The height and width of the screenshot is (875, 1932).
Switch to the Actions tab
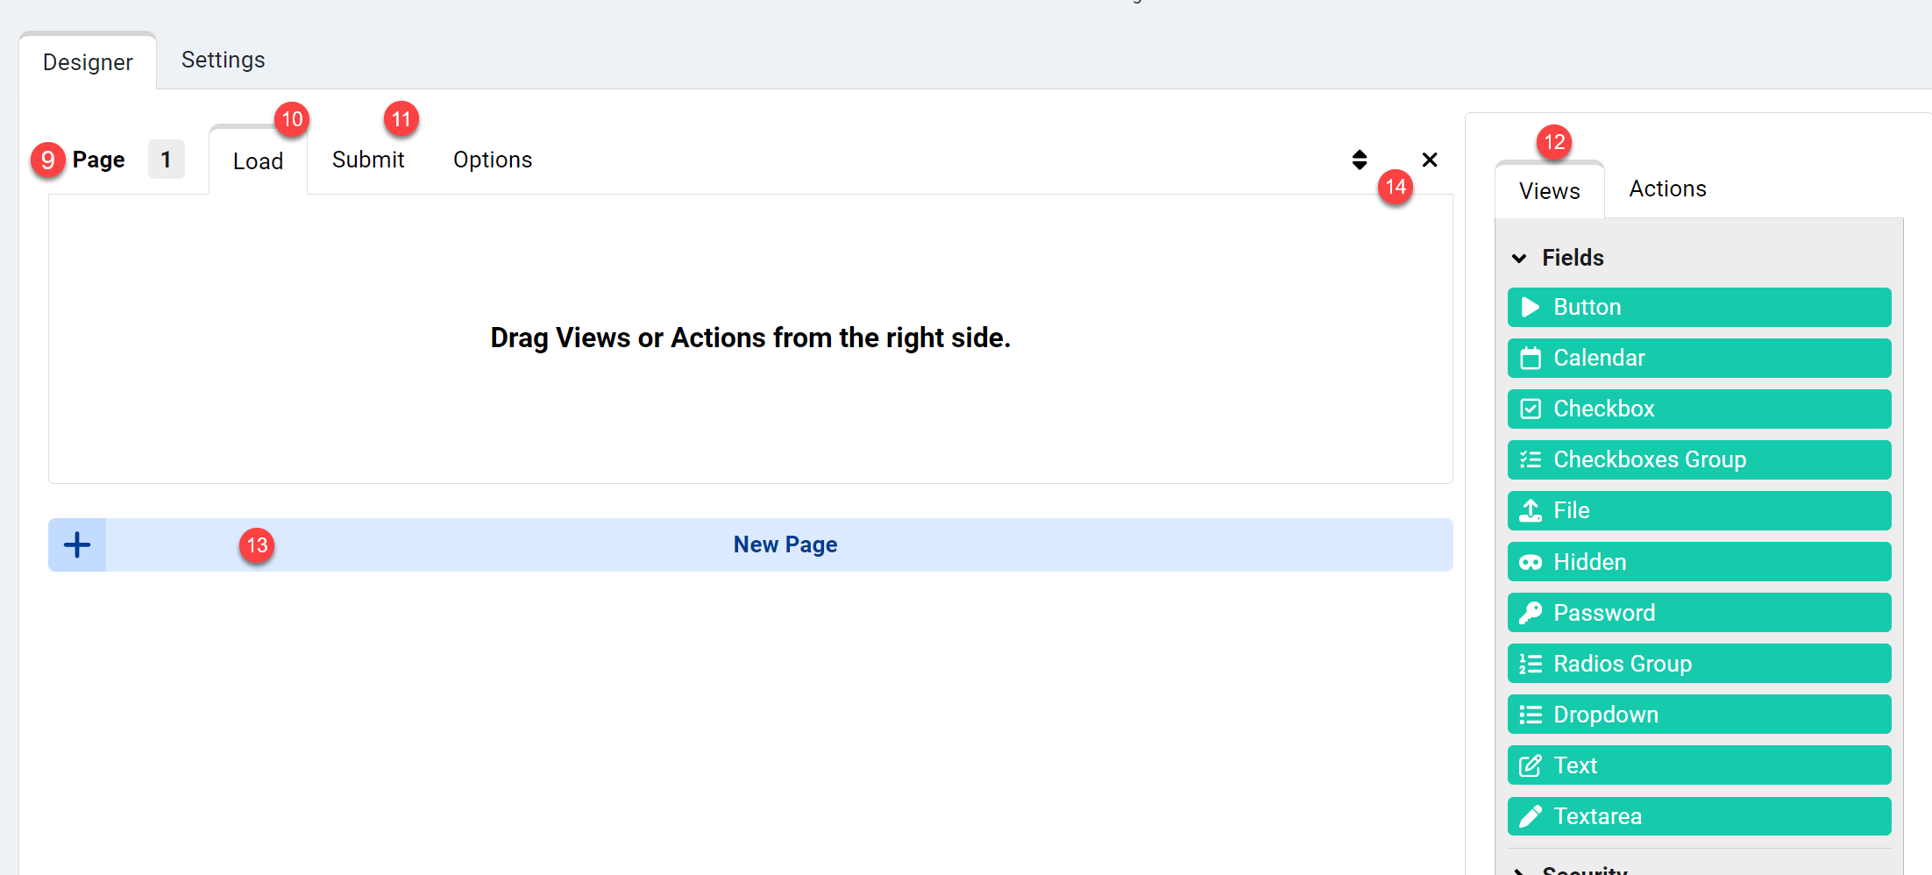point(1667,189)
